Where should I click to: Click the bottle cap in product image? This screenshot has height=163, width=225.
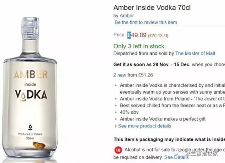point(30,28)
